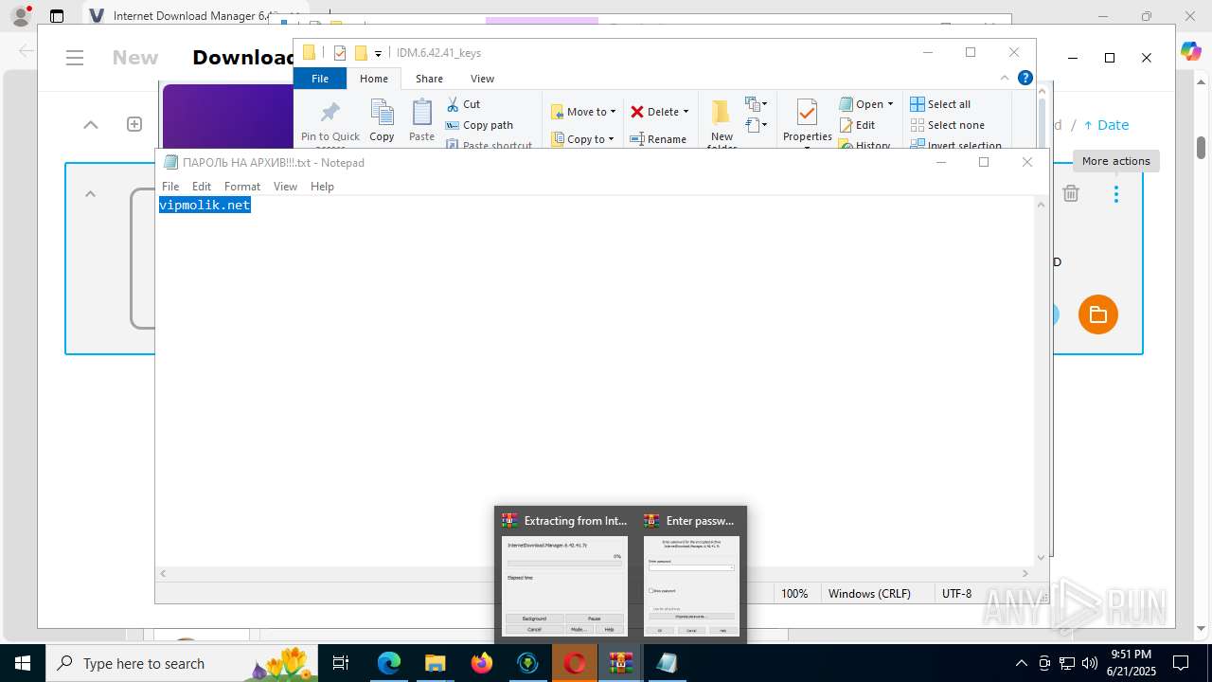Collapse the Explorer ribbon with chevron

(1005, 79)
